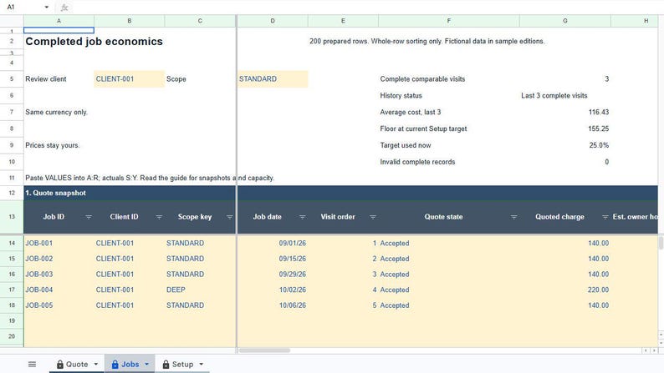
Task: Click the DEEP scope key cell
Action: coord(200,290)
